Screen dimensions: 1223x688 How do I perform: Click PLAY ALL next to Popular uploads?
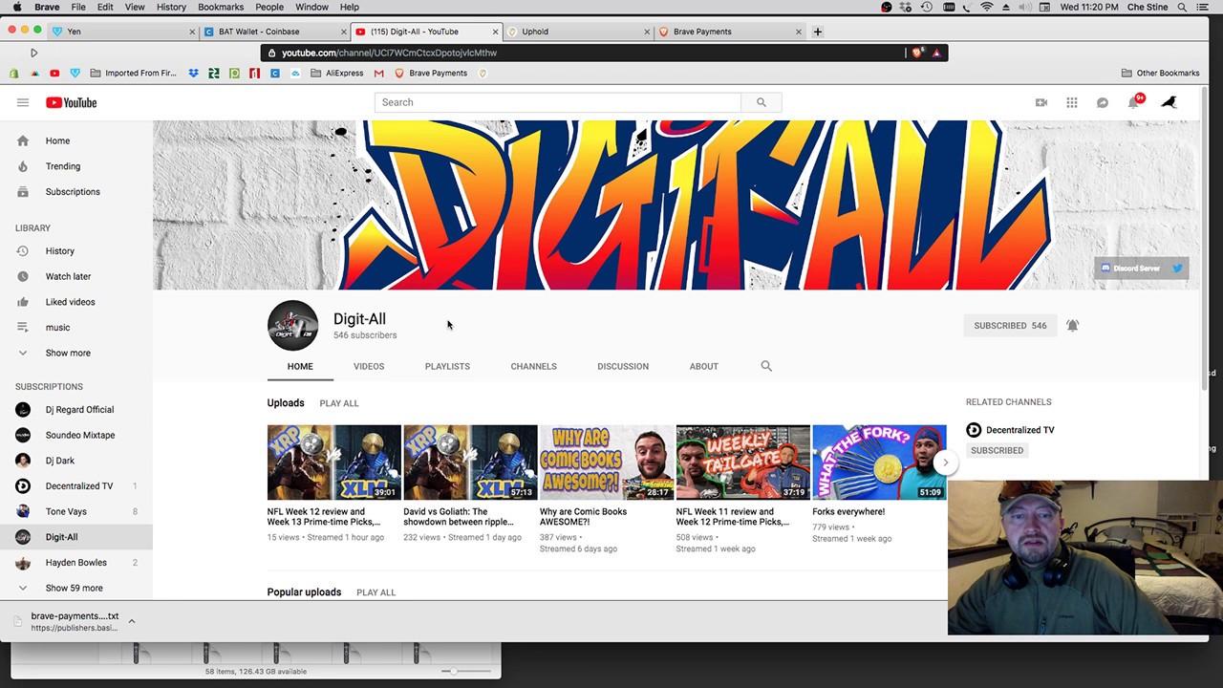(x=375, y=592)
